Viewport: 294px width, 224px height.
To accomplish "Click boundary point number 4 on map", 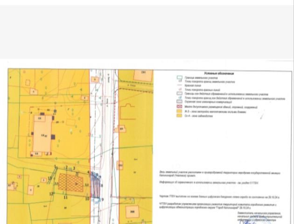I will [x=89, y=172].
